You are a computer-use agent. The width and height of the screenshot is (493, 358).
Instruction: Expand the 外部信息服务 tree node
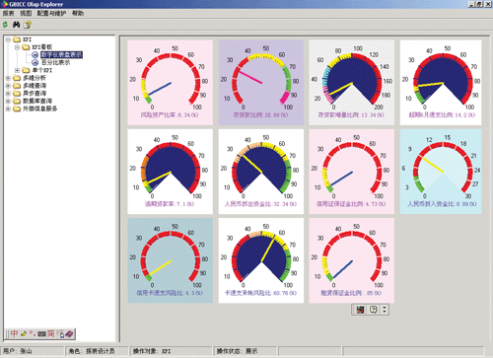tap(8, 108)
